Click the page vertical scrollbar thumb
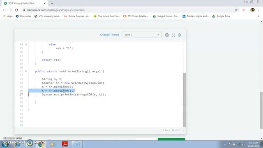Viewport: 263px width, 148px height. tap(261, 110)
